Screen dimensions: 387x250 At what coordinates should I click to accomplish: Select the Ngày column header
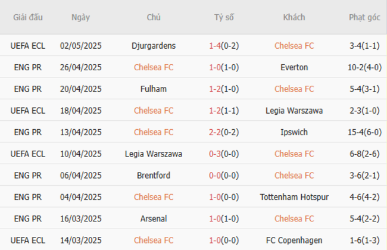point(80,17)
